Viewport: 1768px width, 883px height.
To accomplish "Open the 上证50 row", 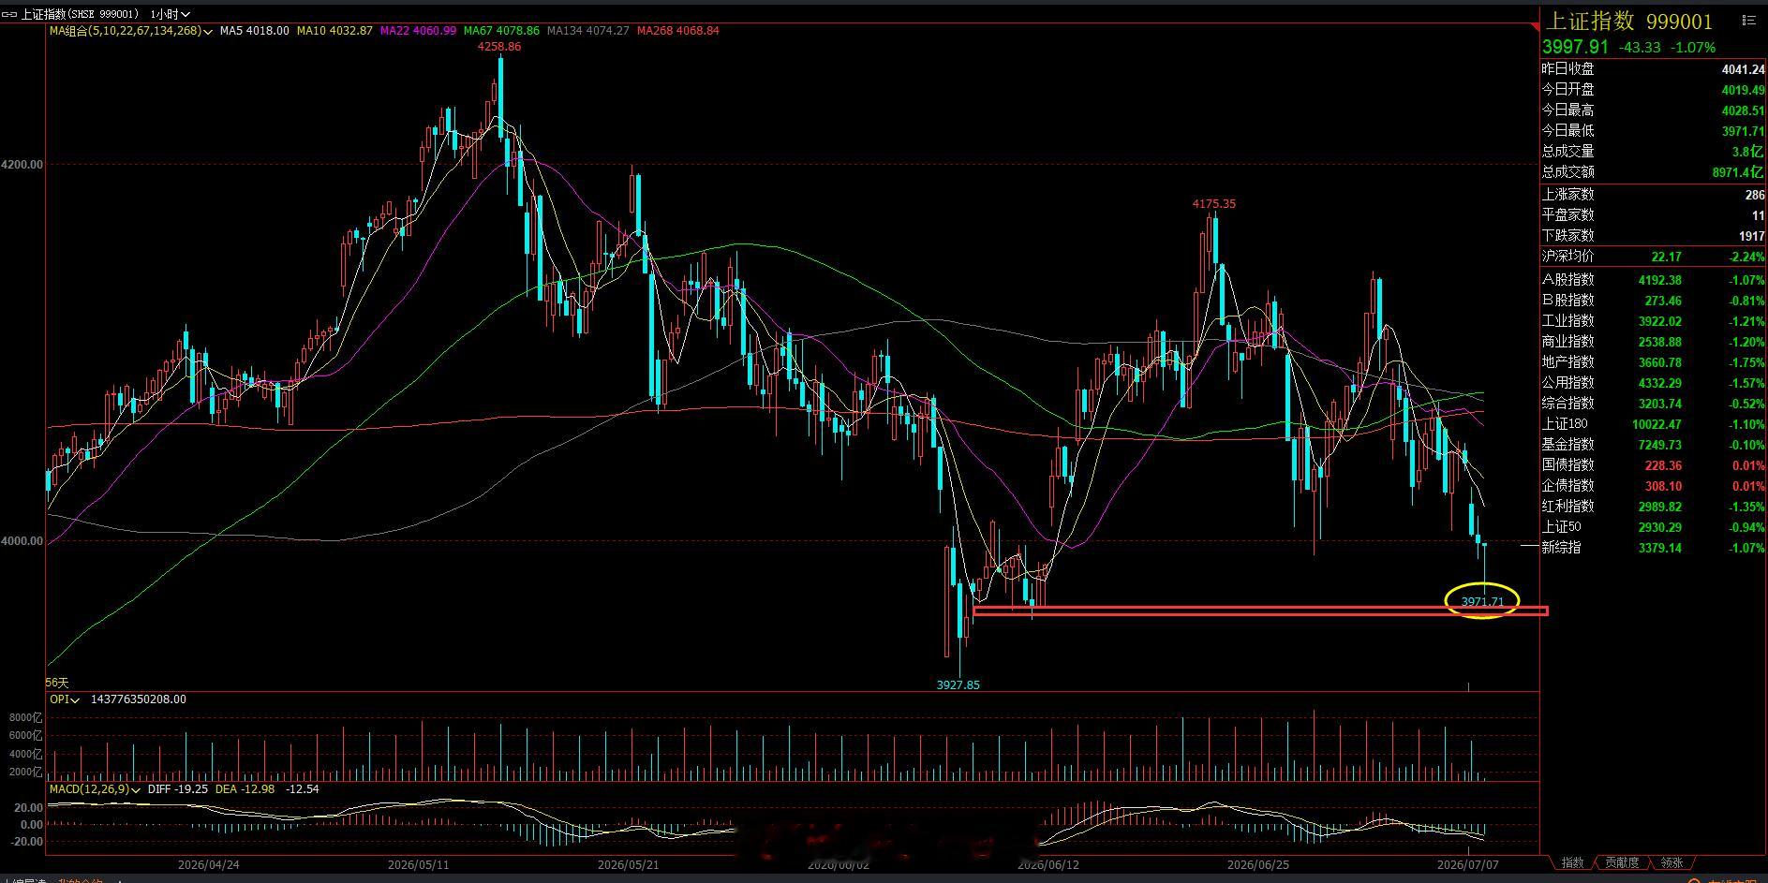I will click(x=1654, y=527).
